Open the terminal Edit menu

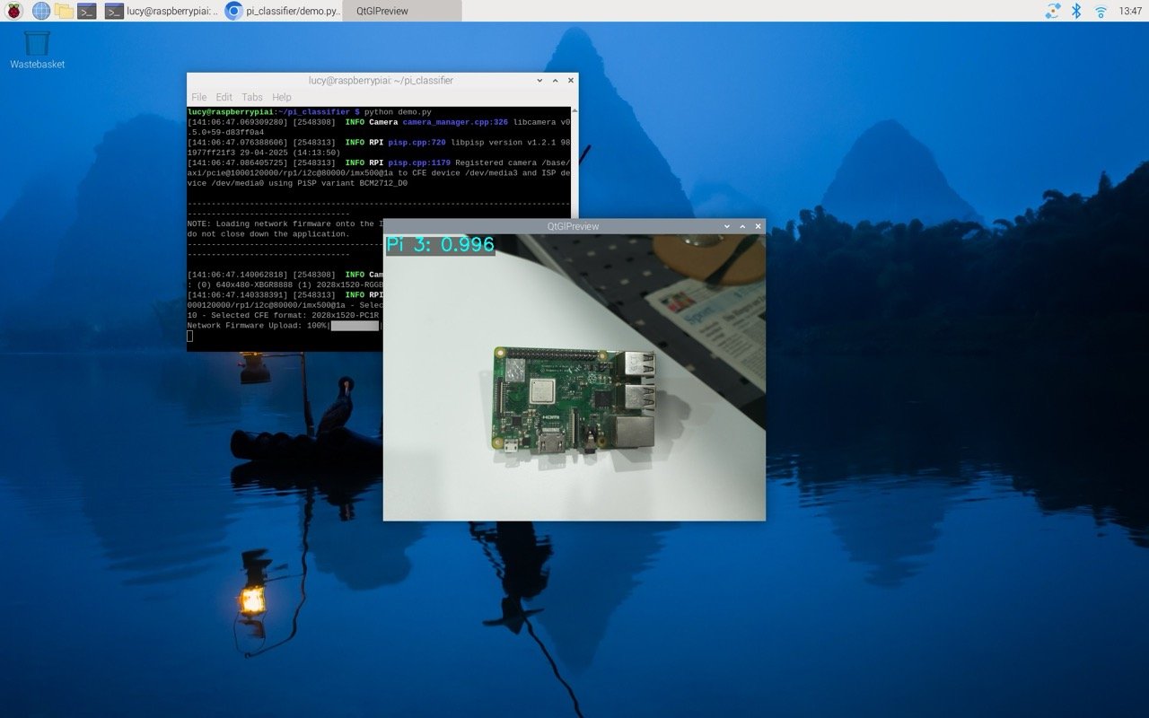coord(224,97)
